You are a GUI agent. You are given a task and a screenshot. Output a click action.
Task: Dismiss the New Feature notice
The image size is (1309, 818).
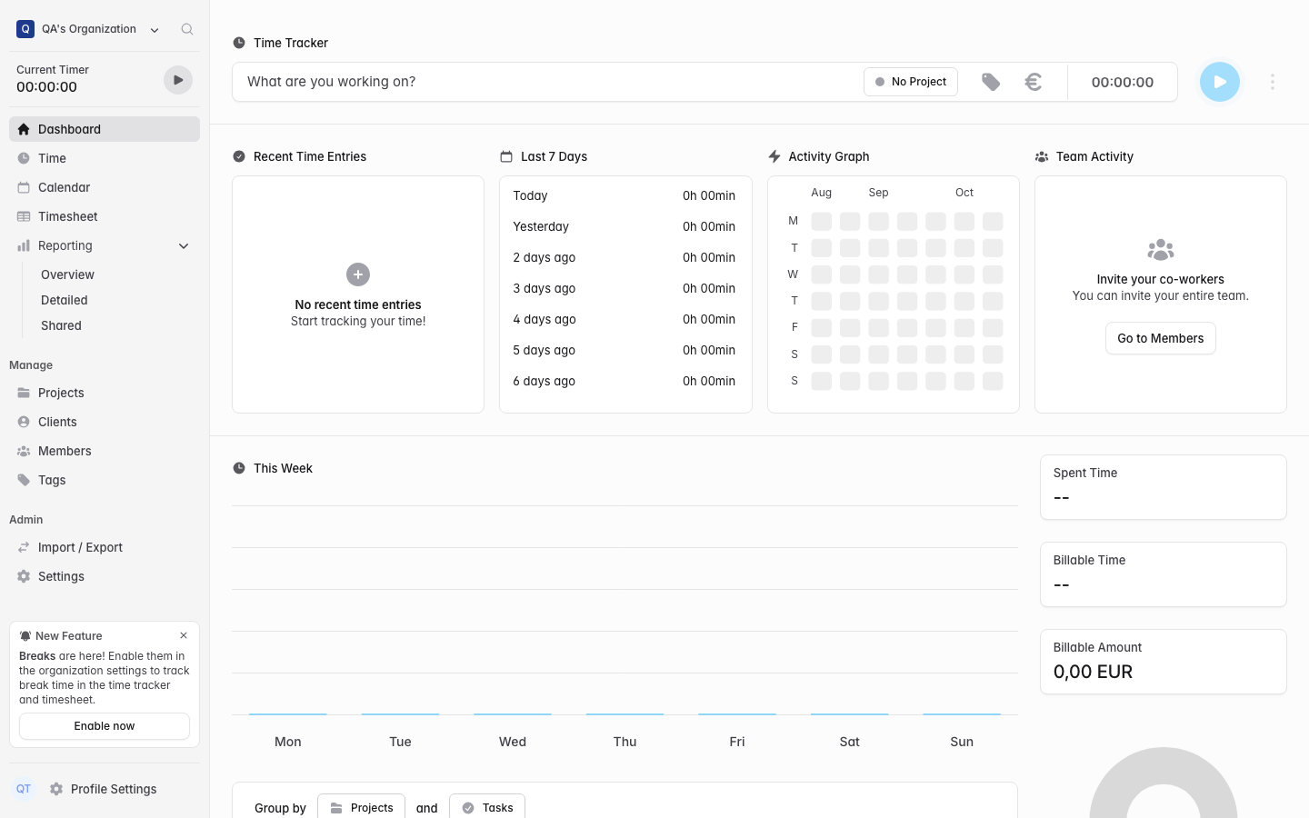point(184,635)
